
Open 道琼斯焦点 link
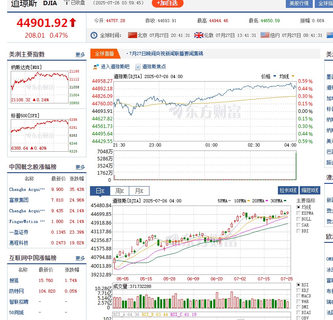click(154, 67)
